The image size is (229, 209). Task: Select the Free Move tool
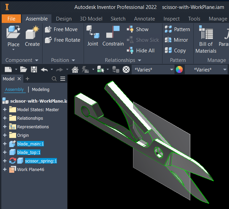coord(61,29)
